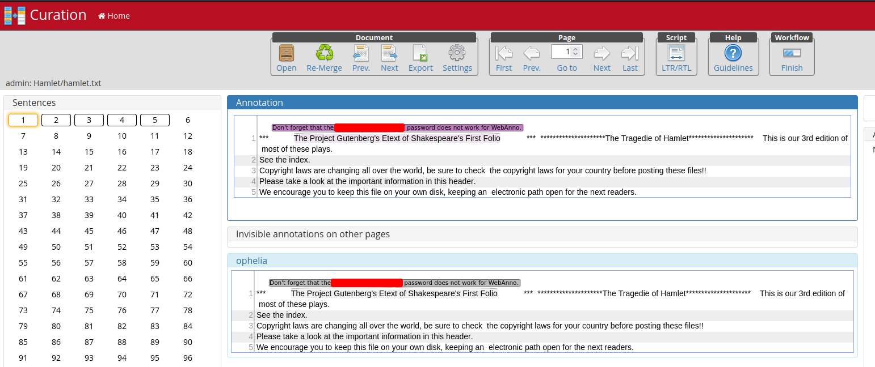
Task: Increase page number with stepper arrows
Action: (575, 49)
